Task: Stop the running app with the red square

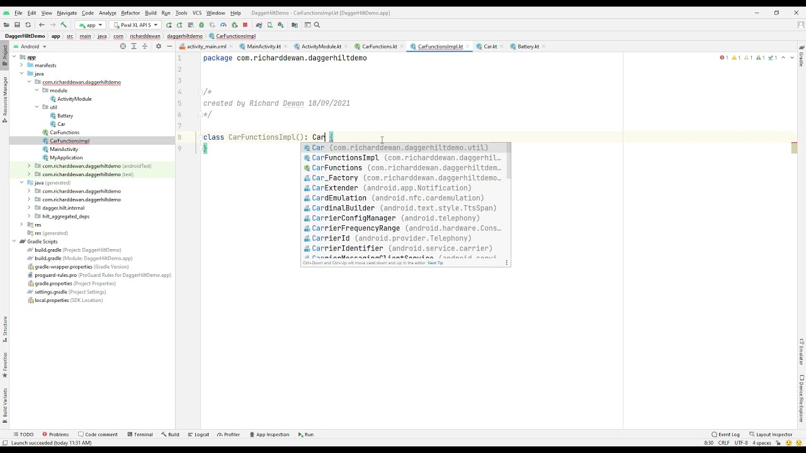Action: [x=245, y=25]
